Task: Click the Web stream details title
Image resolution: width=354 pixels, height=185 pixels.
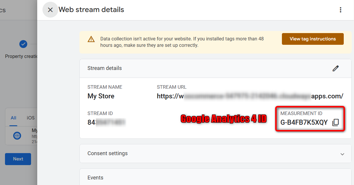Action: click(91, 10)
